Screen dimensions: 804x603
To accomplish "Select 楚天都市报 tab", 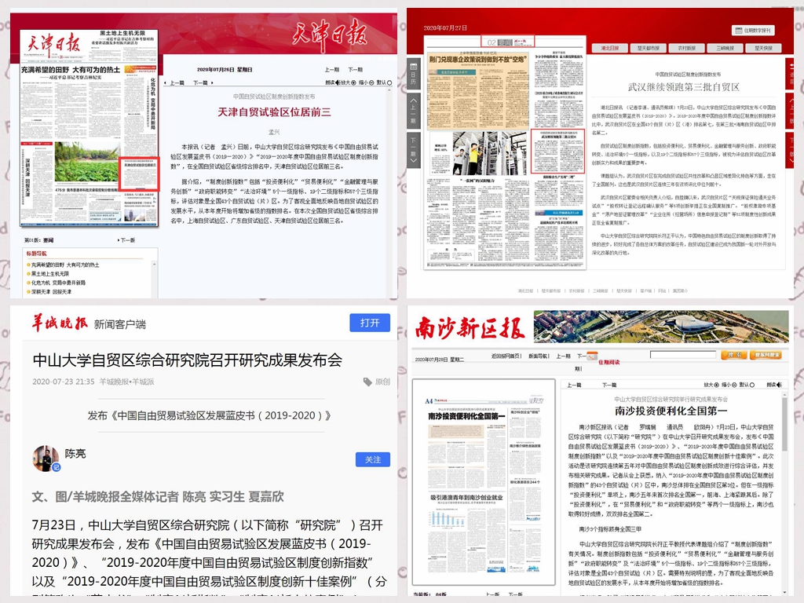I will pos(649,48).
